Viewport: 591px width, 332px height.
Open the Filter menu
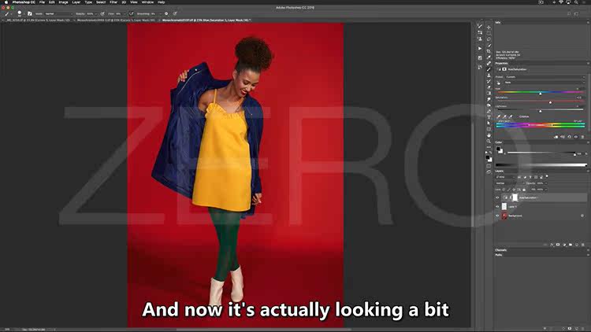pos(113,2)
